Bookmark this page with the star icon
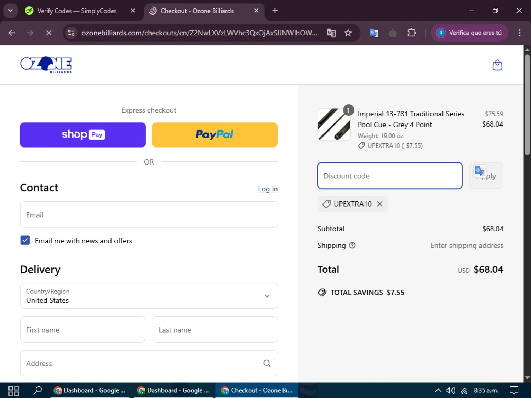 348,33
